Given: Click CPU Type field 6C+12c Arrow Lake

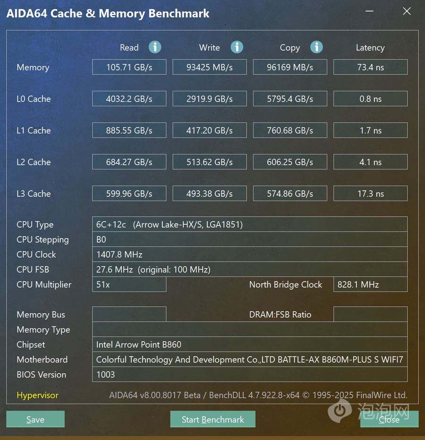Looking at the screenshot, I should (250, 224).
